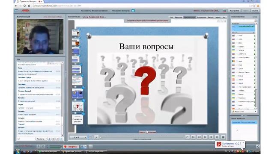Open the Chrome menu icon
Screen dimensions: 274x154
click(258, 6)
